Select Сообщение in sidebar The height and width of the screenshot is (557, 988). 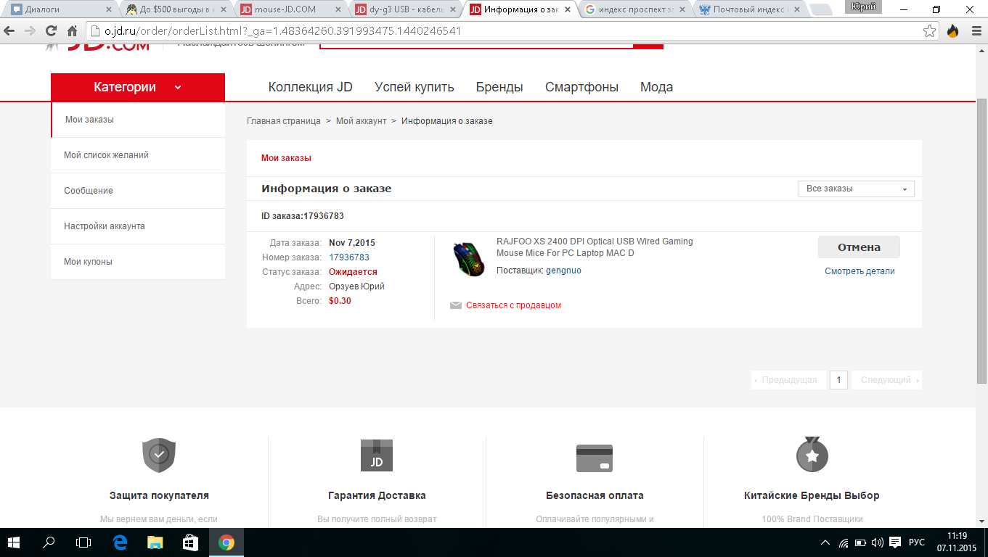(138, 191)
